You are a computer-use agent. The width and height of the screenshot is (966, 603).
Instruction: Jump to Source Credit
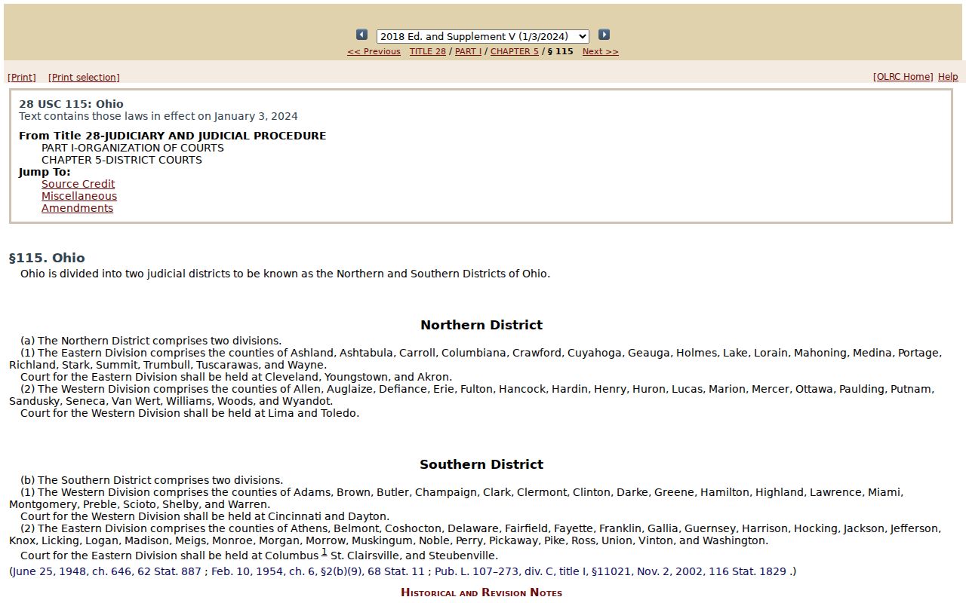[78, 184]
